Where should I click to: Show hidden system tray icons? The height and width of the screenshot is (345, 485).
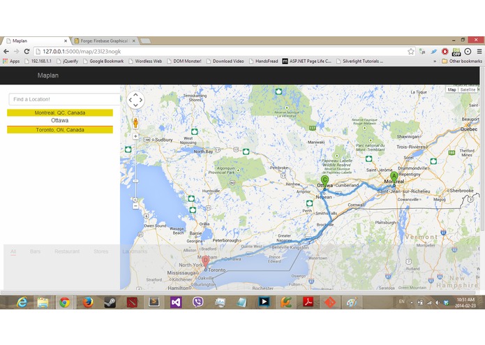[x=412, y=302]
